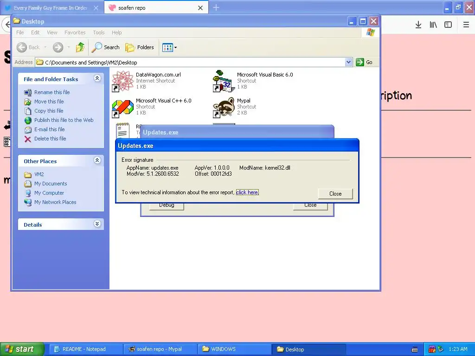Viewport: 475px width, 356px height.
Task: Close the Updates.exe error signature dialog
Action: (335, 194)
